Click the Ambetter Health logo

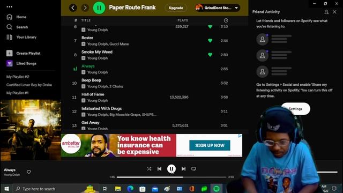pyautogui.click(x=71, y=144)
